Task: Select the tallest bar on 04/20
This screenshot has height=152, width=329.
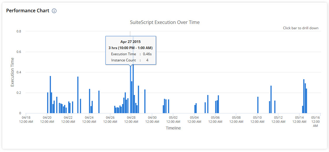Action: point(50,94)
